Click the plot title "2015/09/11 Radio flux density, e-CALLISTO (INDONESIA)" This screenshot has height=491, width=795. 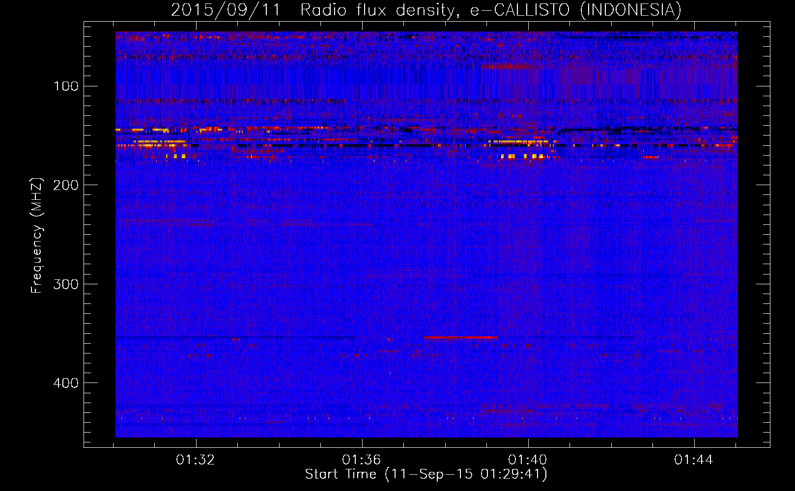point(426,10)
